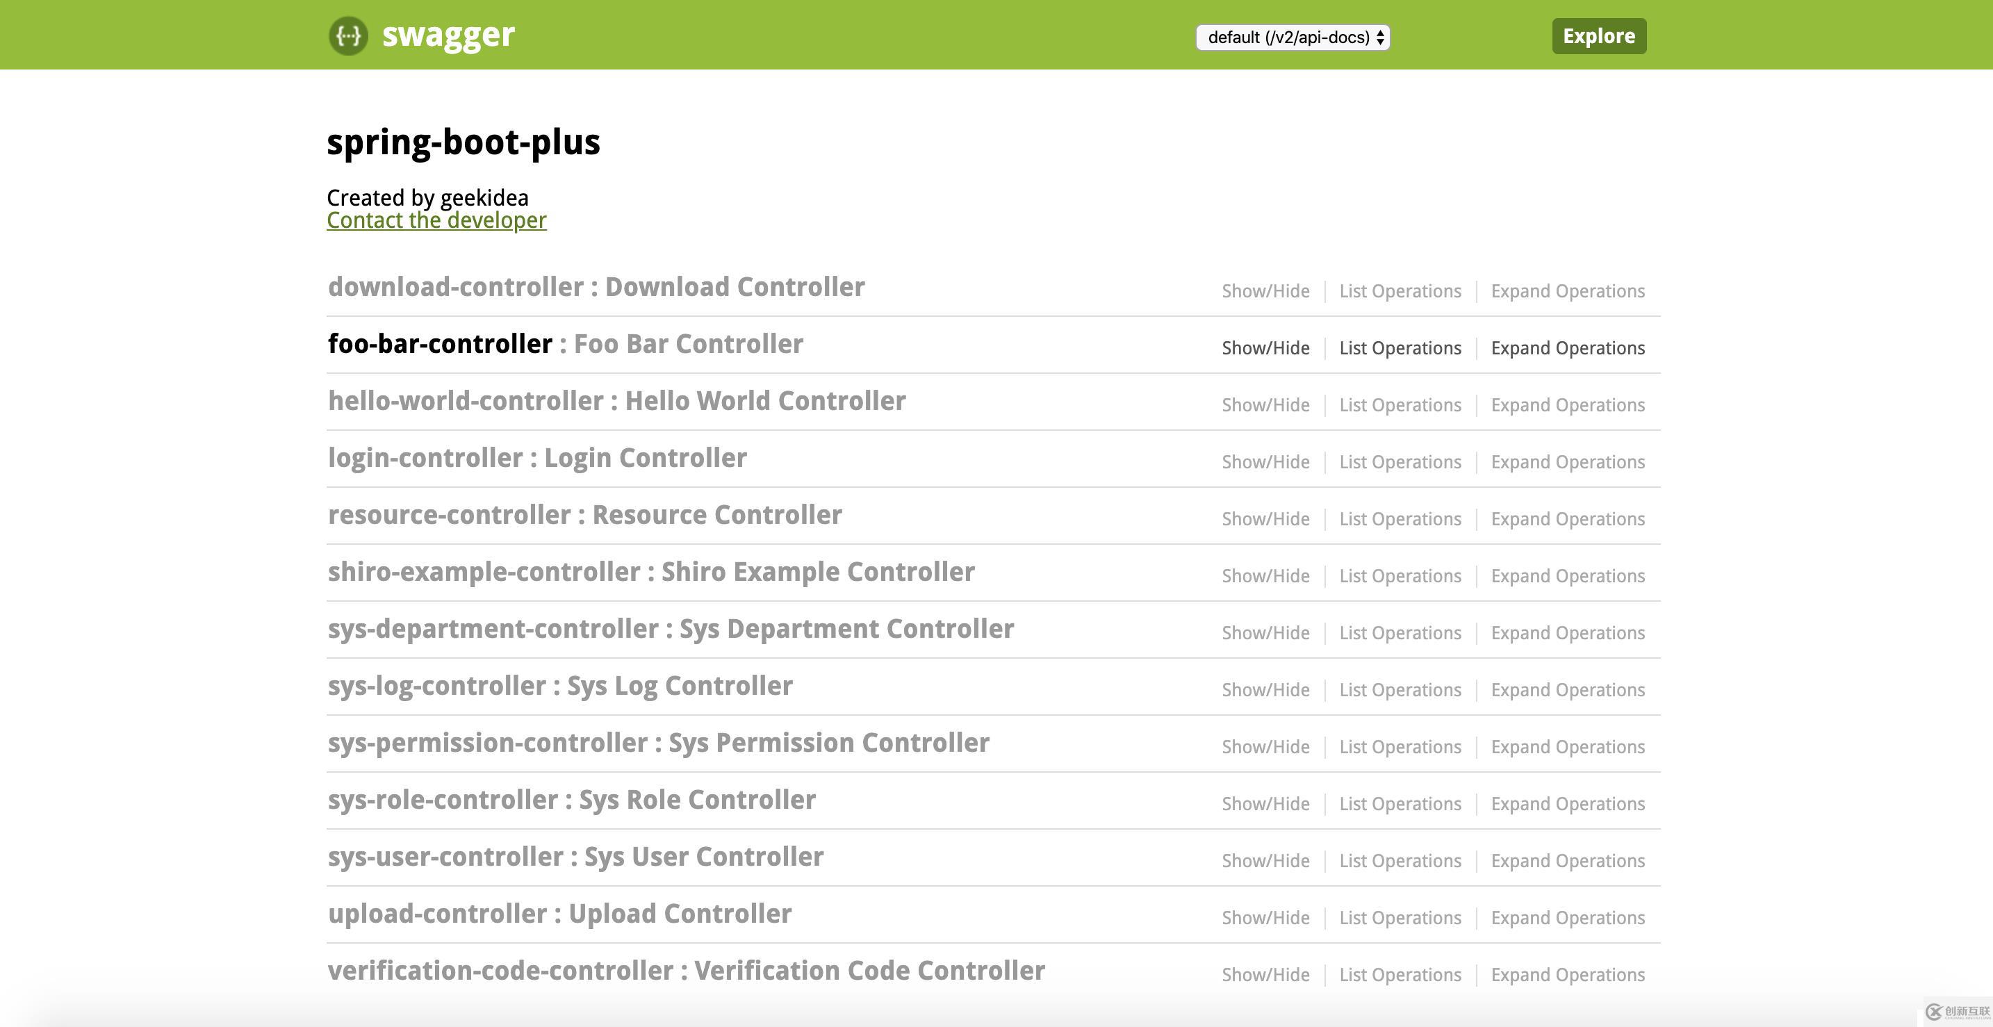
Task: Toggle Show/Hide for foo-bar-controller
Action: click(x=1265, y=349)
